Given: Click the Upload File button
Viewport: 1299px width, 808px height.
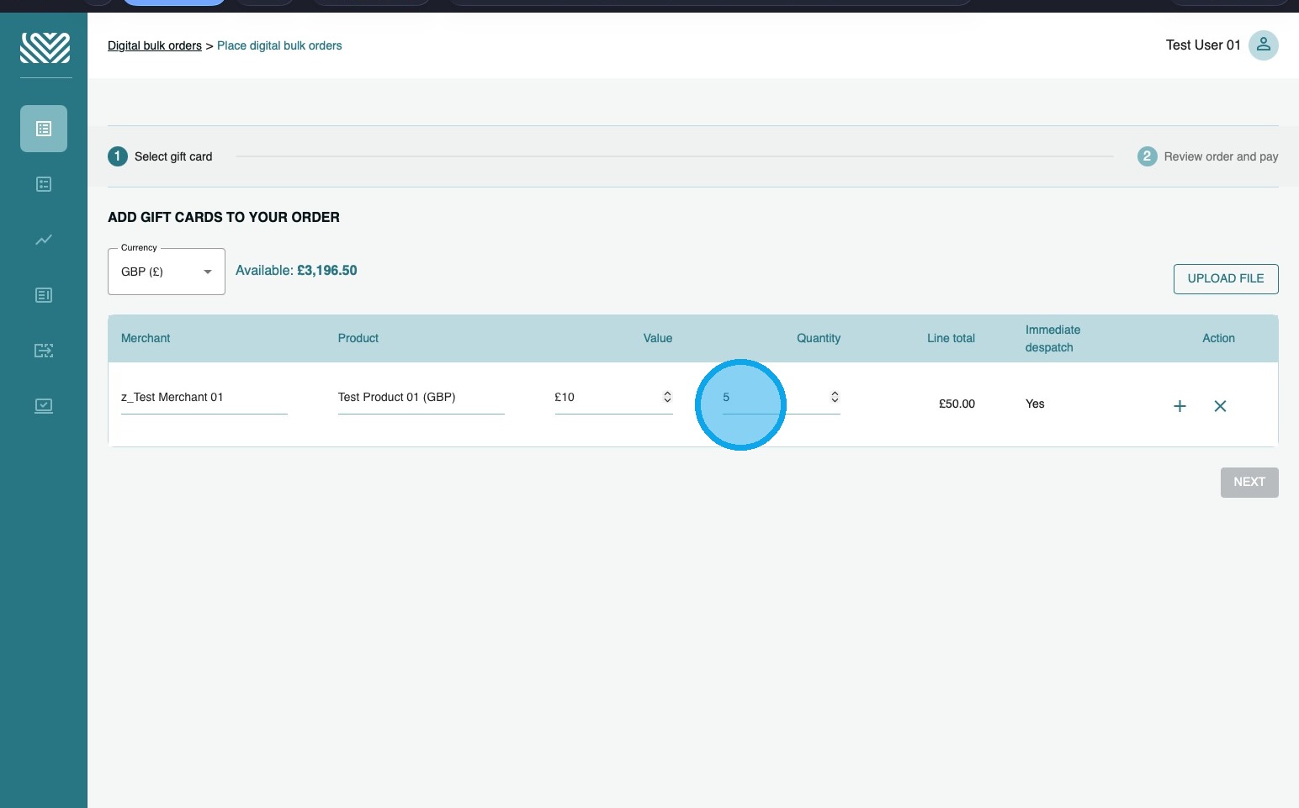Looking at the screenshot, I should pos(1226,279).
